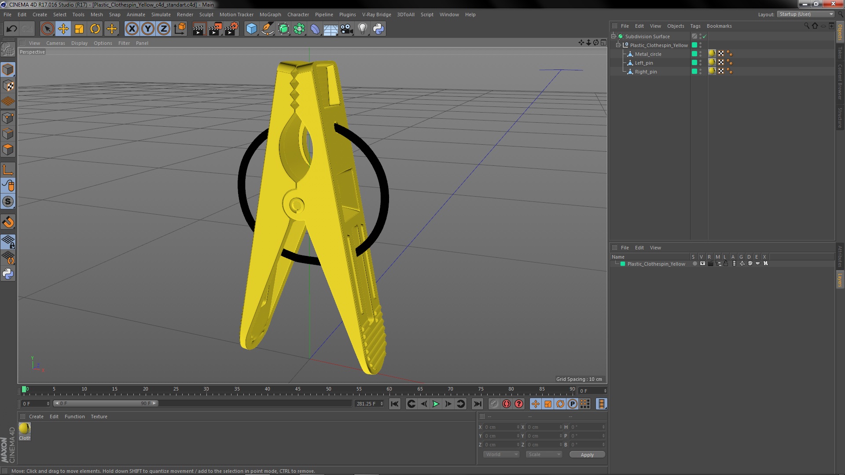Click the Apply button

pyautogui.click(x=587, y=454)
